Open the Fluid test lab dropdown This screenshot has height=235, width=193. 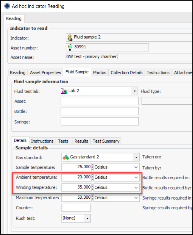click(x=135, y=91)
